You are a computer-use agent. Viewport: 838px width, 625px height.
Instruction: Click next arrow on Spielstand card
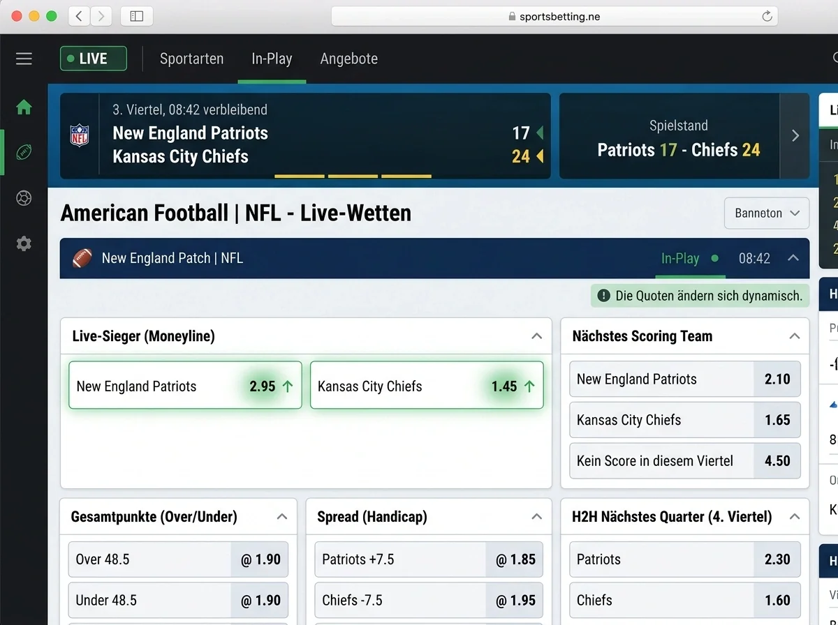(795, 136)
